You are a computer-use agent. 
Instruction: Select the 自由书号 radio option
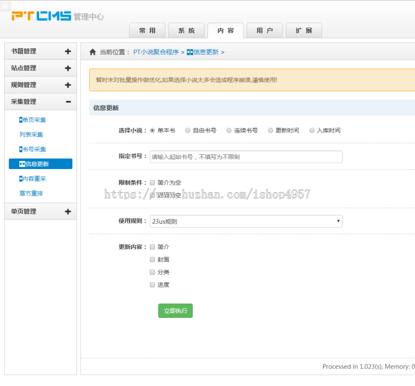coord(188,130)
